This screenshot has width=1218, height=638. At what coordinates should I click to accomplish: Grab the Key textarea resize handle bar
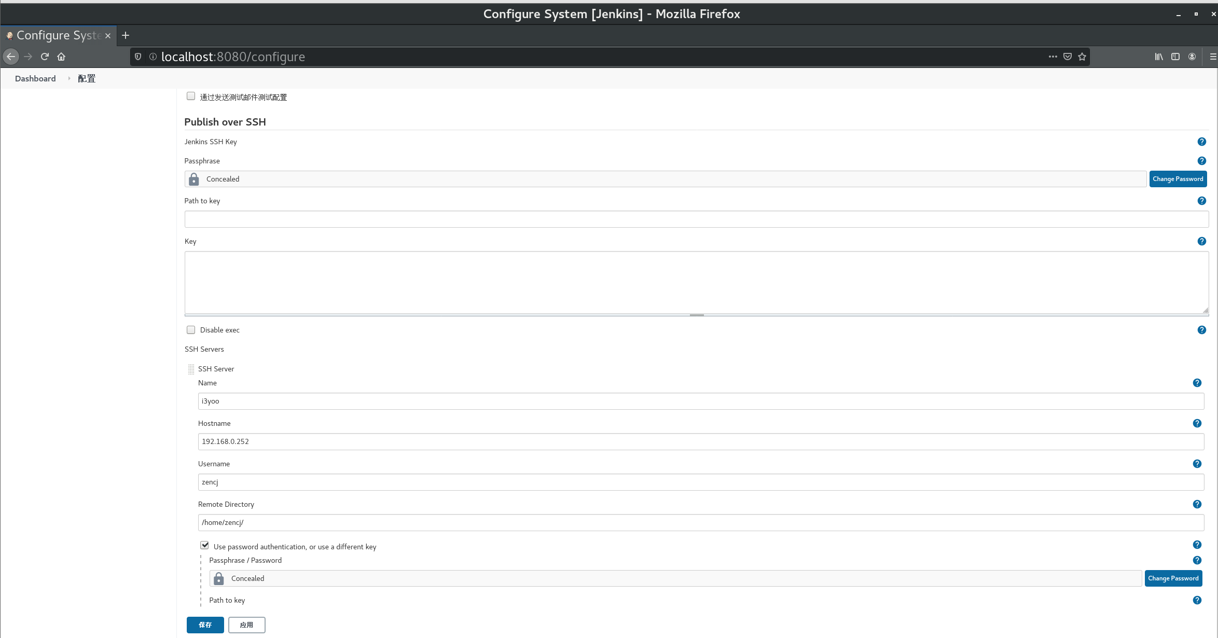696,315
